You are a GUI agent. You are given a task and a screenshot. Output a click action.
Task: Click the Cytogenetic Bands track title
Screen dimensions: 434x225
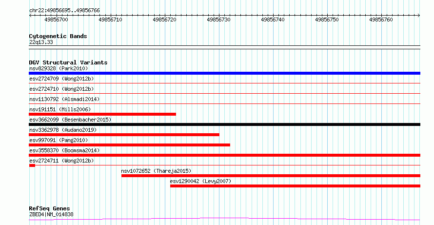pos(58,36)
